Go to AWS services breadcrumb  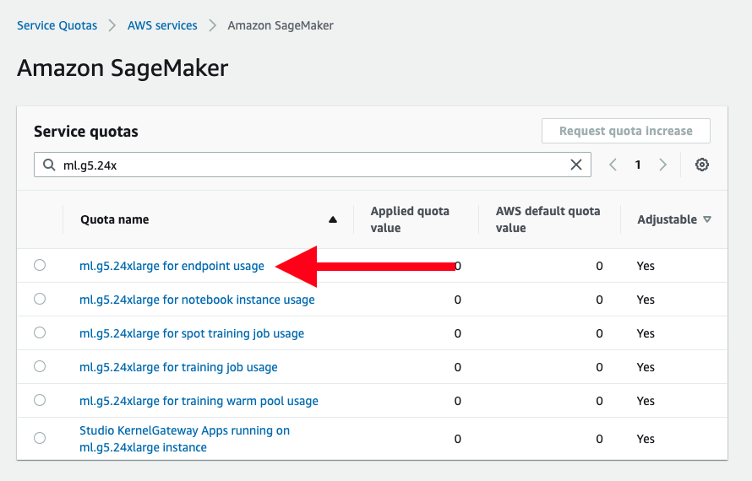pyautogui.click(x=162, y=25)
